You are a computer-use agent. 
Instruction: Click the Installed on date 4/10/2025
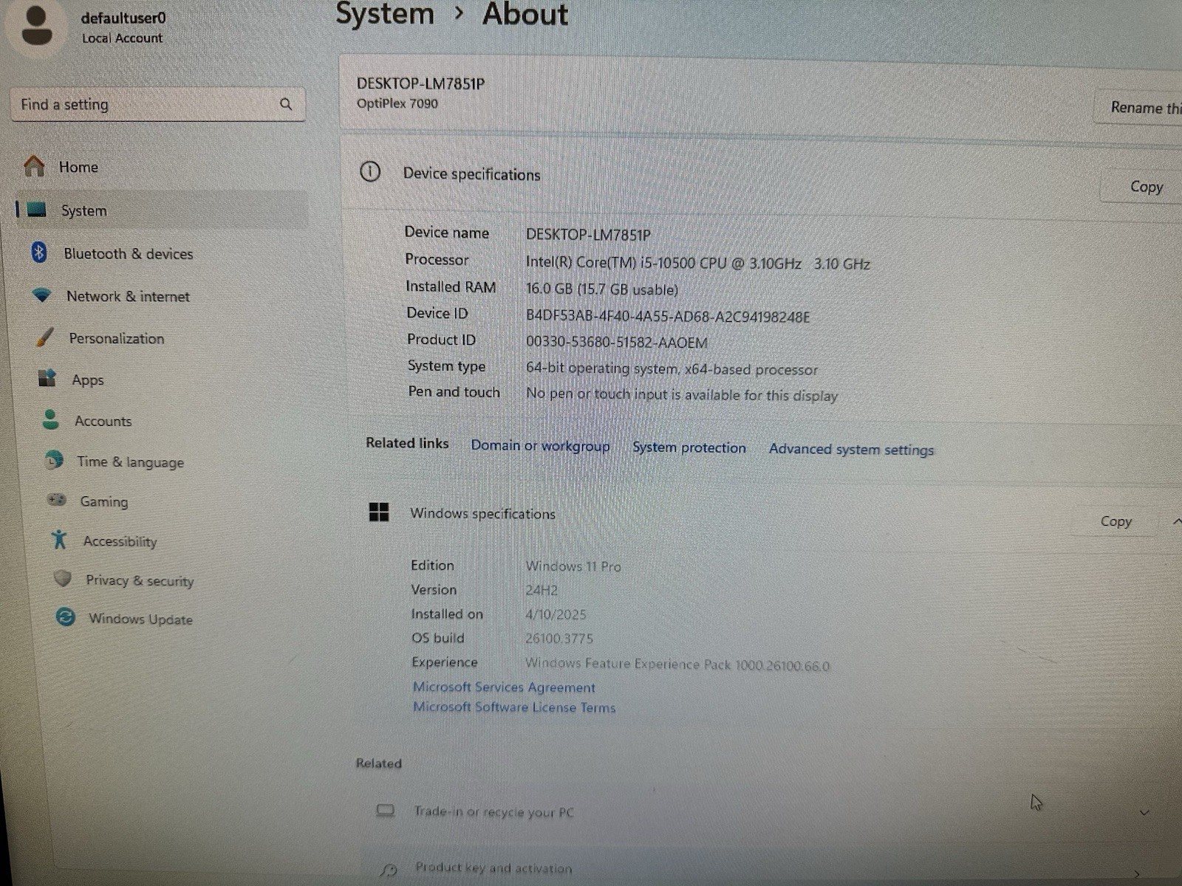(556, 614)
